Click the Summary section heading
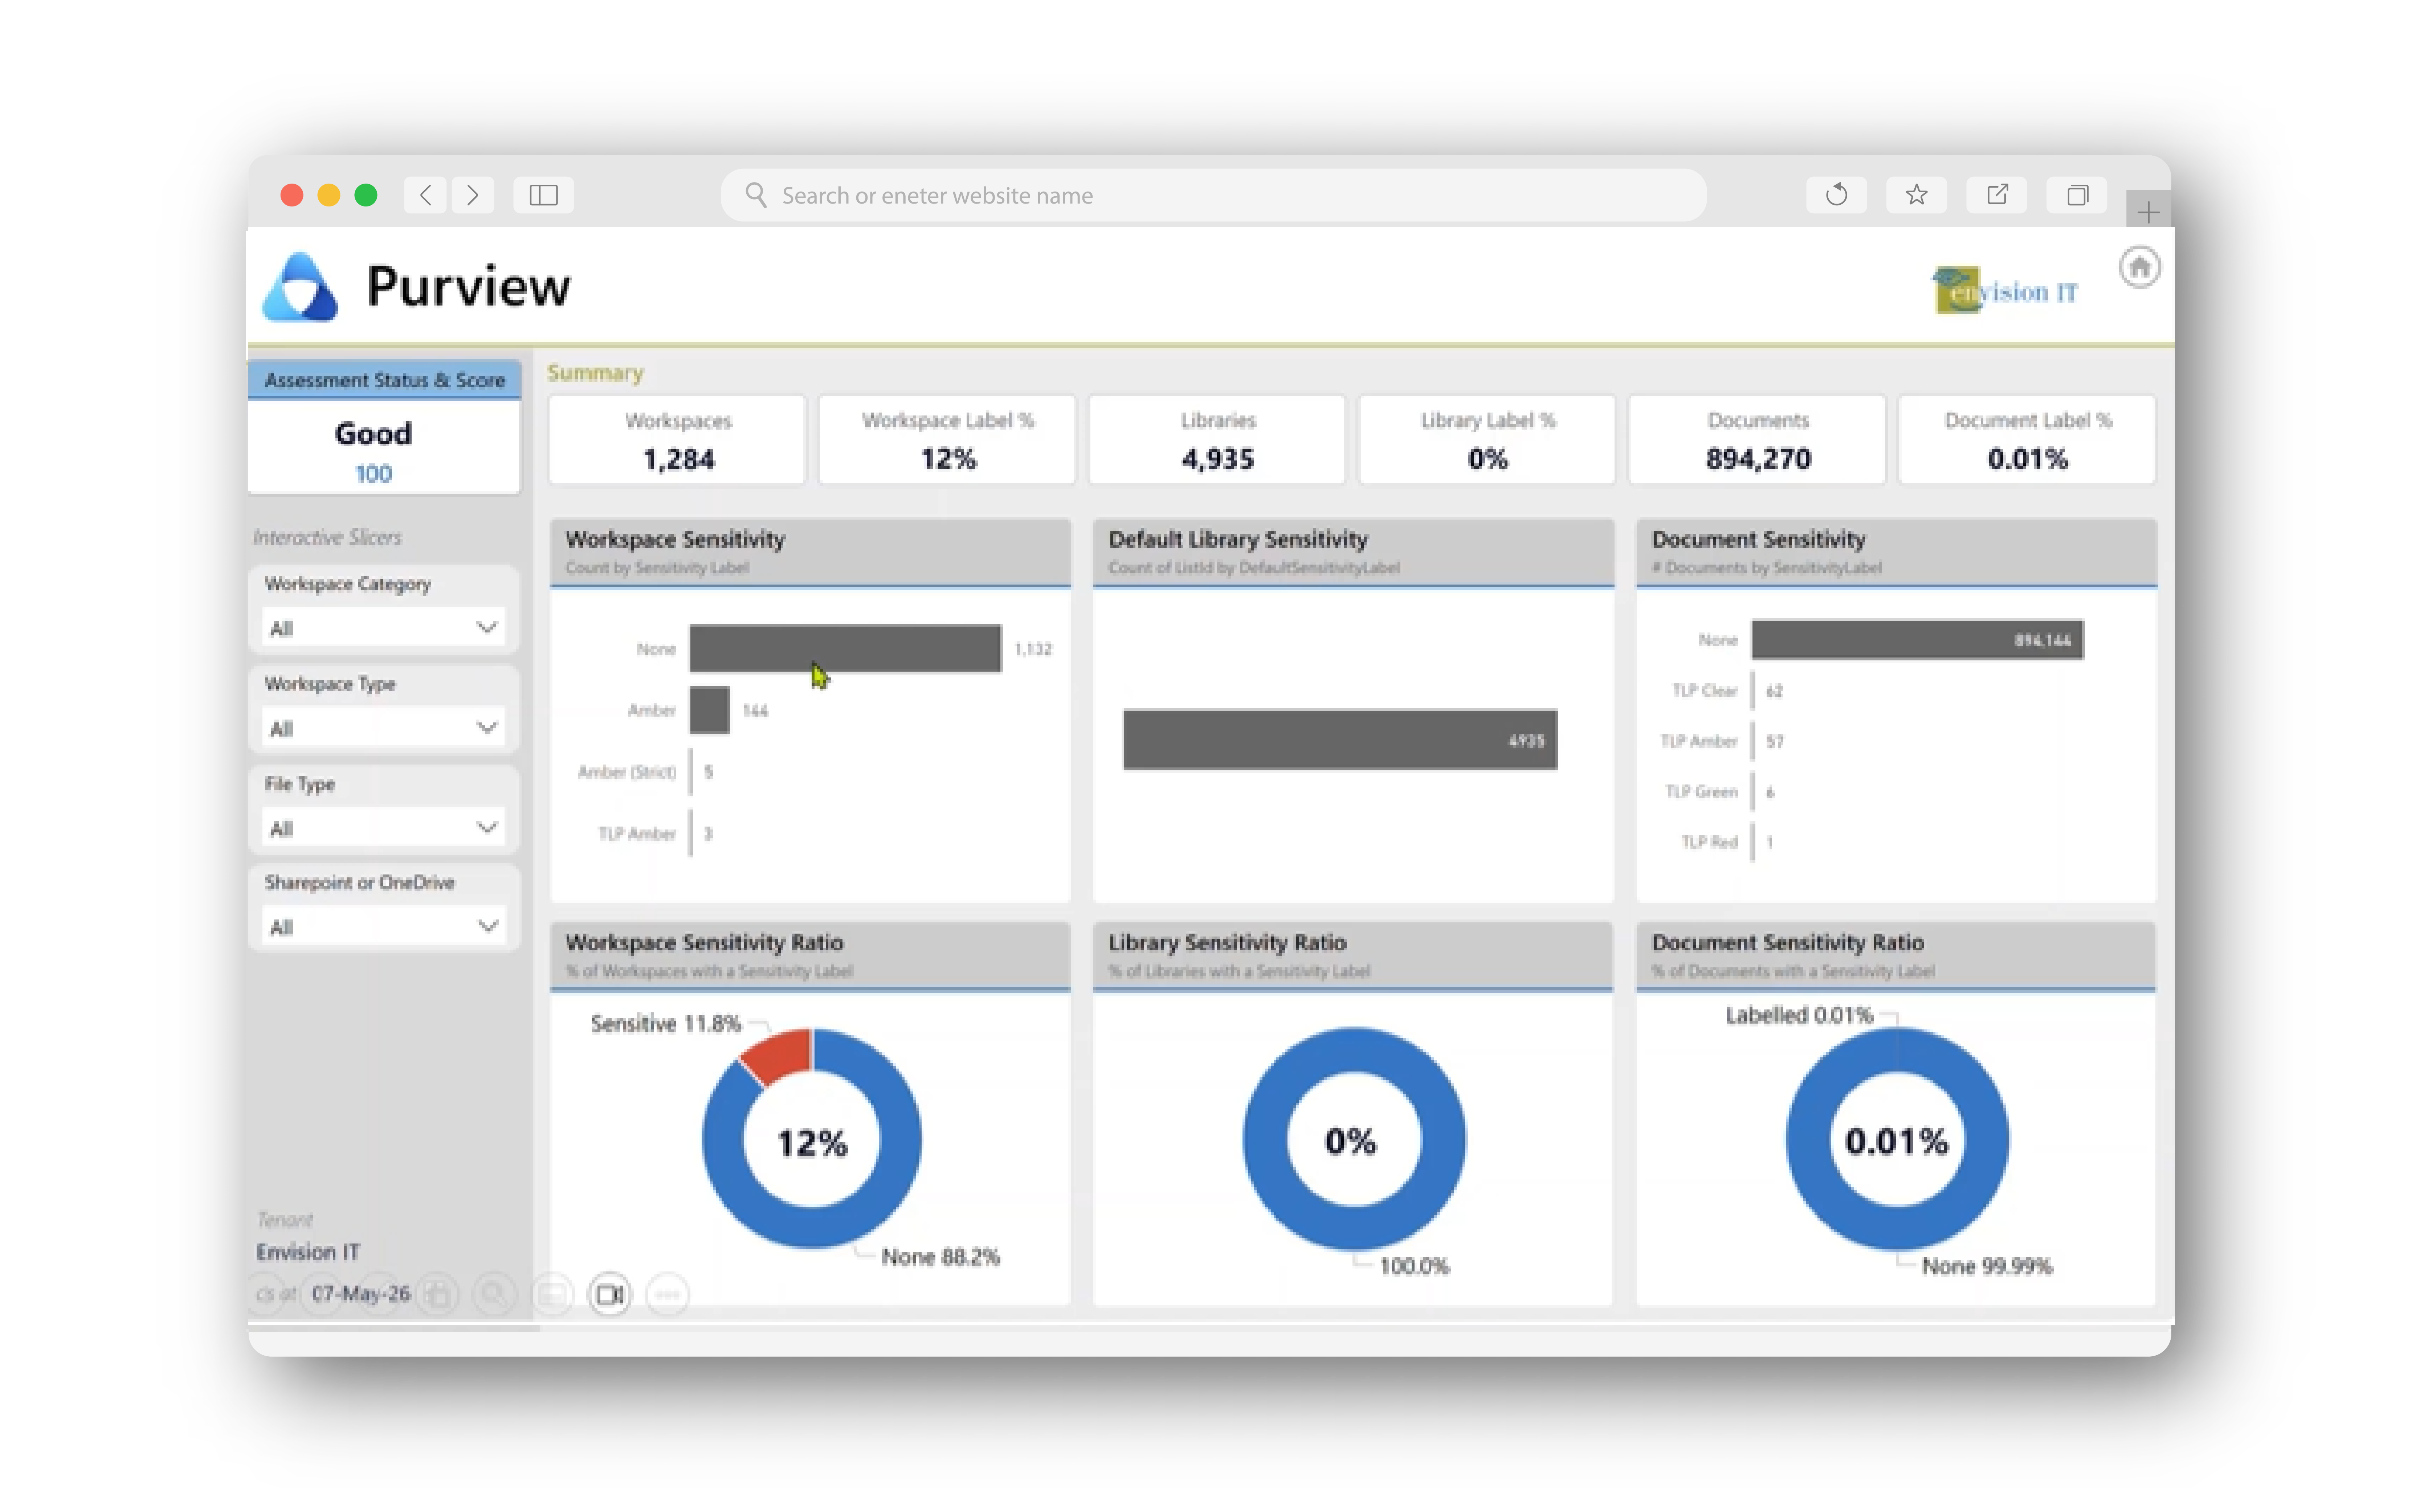The width and height of the screenshot is (2420, 1512). pyautogui.click(x=595, y=373)
